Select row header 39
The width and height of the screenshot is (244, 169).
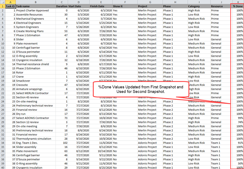(x=2, y=163)
